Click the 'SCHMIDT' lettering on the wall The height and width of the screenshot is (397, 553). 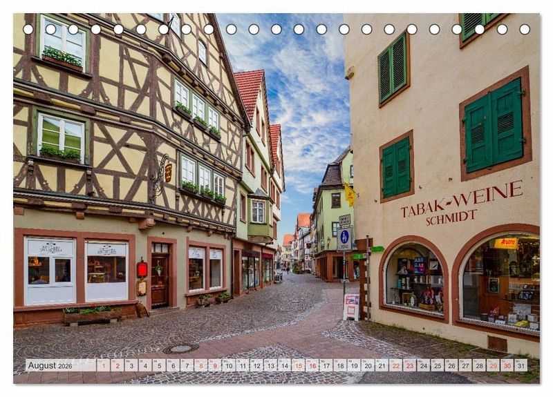click(451, 217)
